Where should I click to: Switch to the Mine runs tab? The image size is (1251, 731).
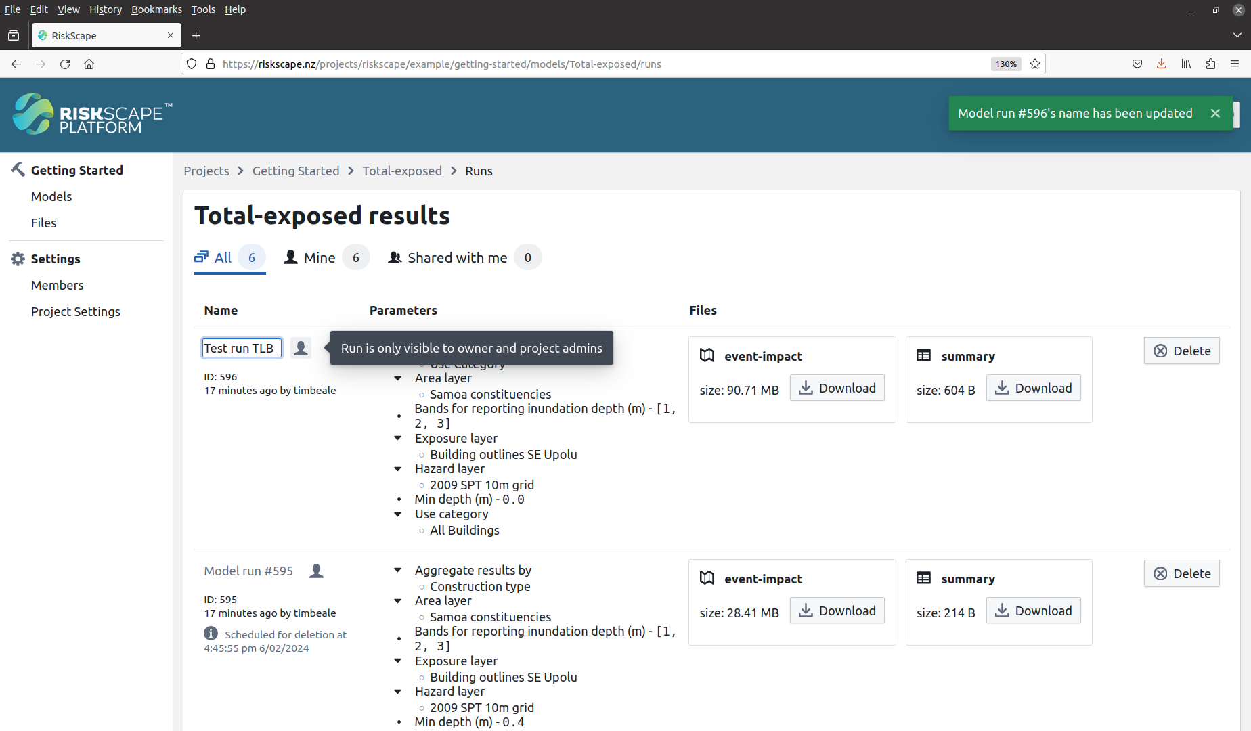point(326,257)
